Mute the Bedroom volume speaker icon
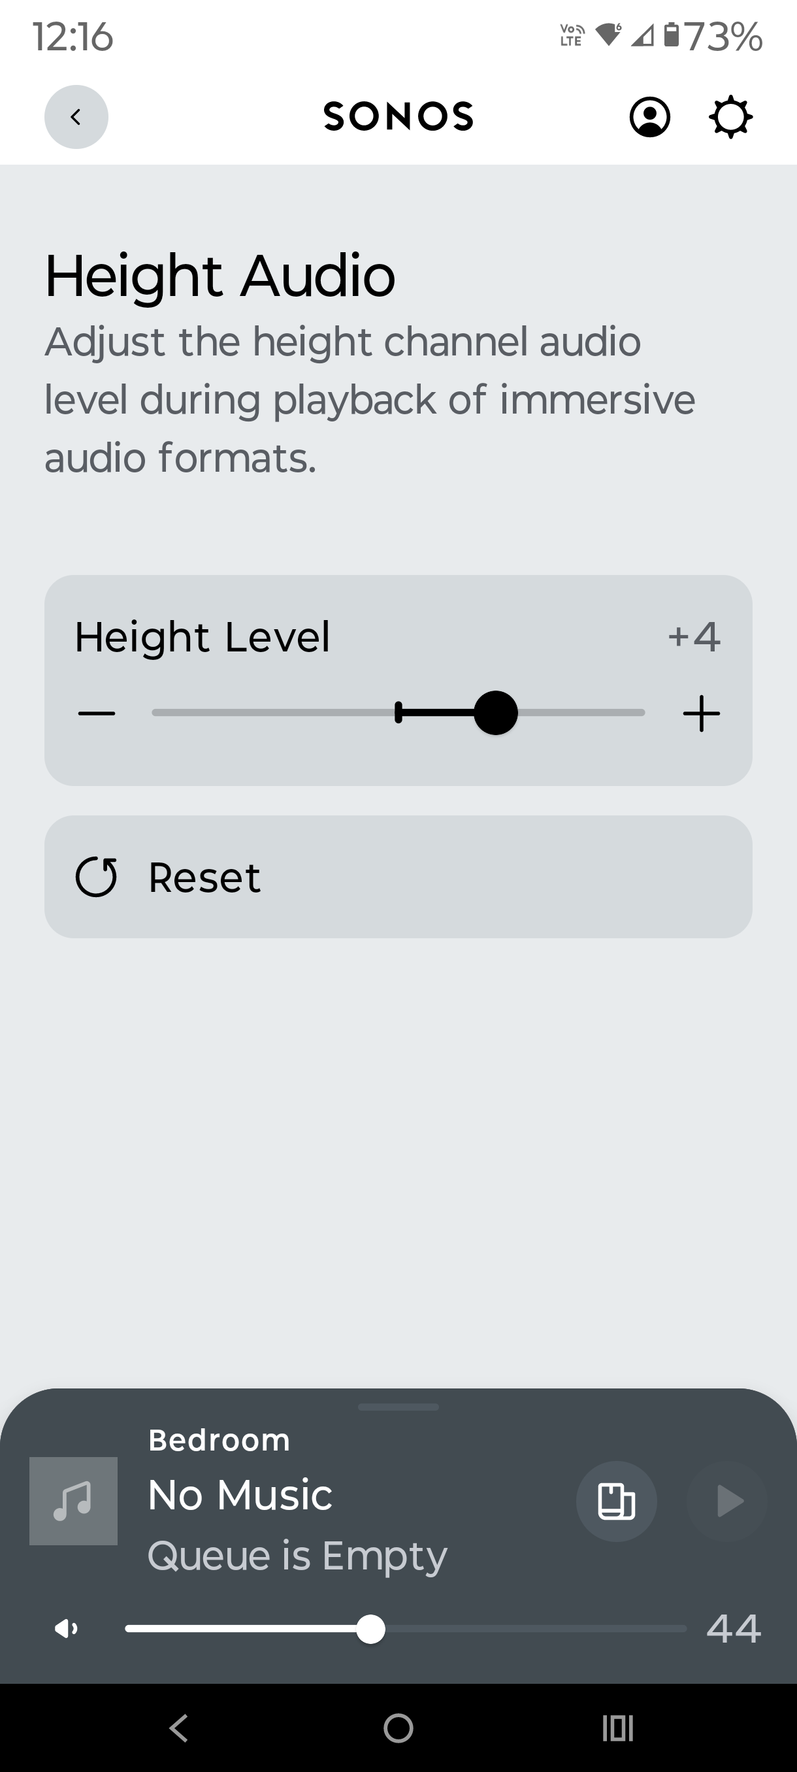 click(x=67, y=1628)
